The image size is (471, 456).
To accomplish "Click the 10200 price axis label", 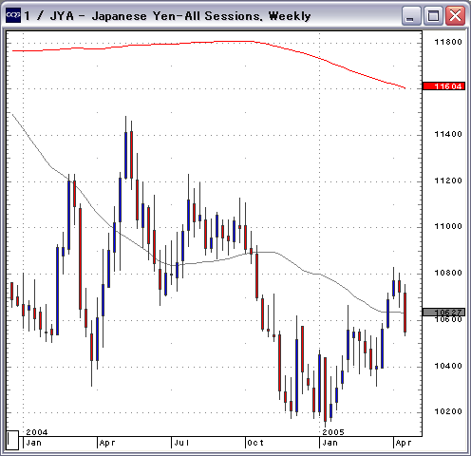I will [x=448, y=411].
